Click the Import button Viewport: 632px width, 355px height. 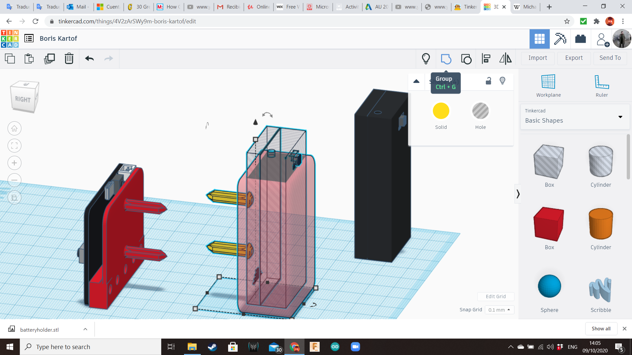(538, 58)
